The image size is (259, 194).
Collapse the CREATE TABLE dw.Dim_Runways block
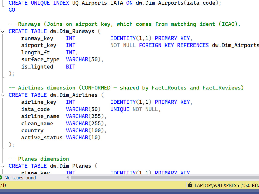[3, 31]
